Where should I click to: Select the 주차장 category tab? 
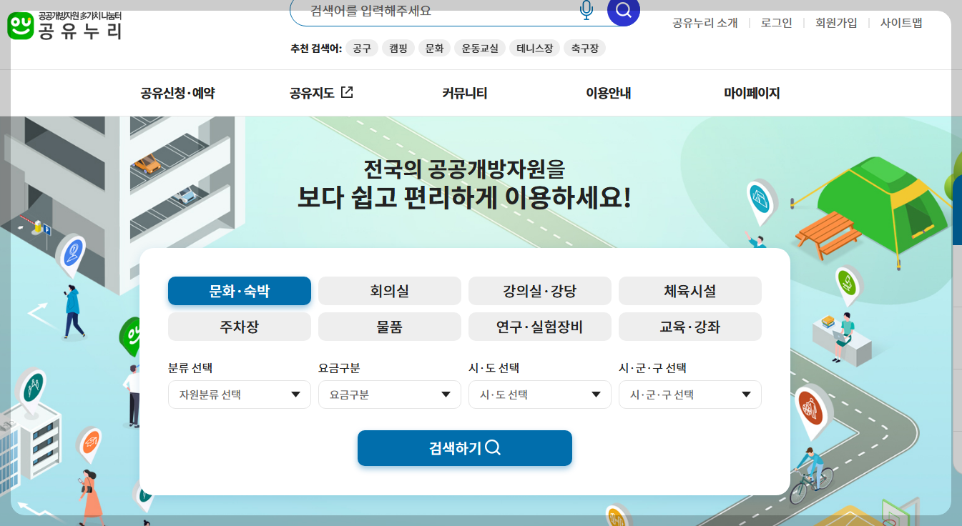(240, 327)
